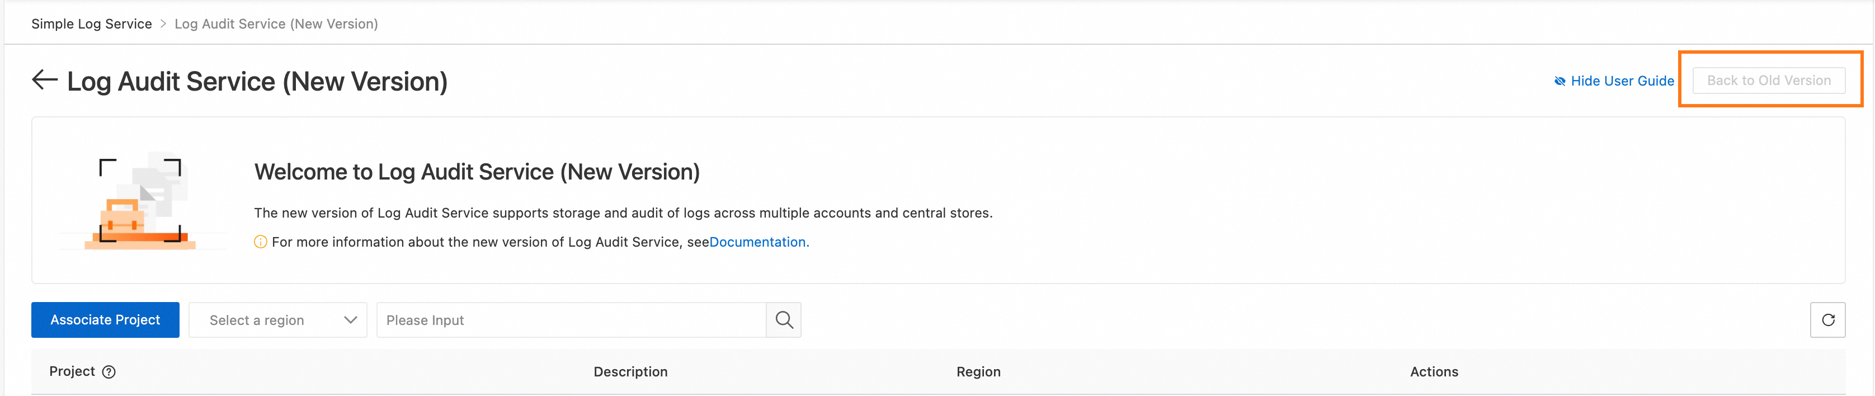Click the Actions column header
The image size is (1875, 396).
1434,372
